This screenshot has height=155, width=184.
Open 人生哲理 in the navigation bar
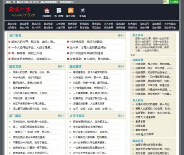tap(60, 27)
